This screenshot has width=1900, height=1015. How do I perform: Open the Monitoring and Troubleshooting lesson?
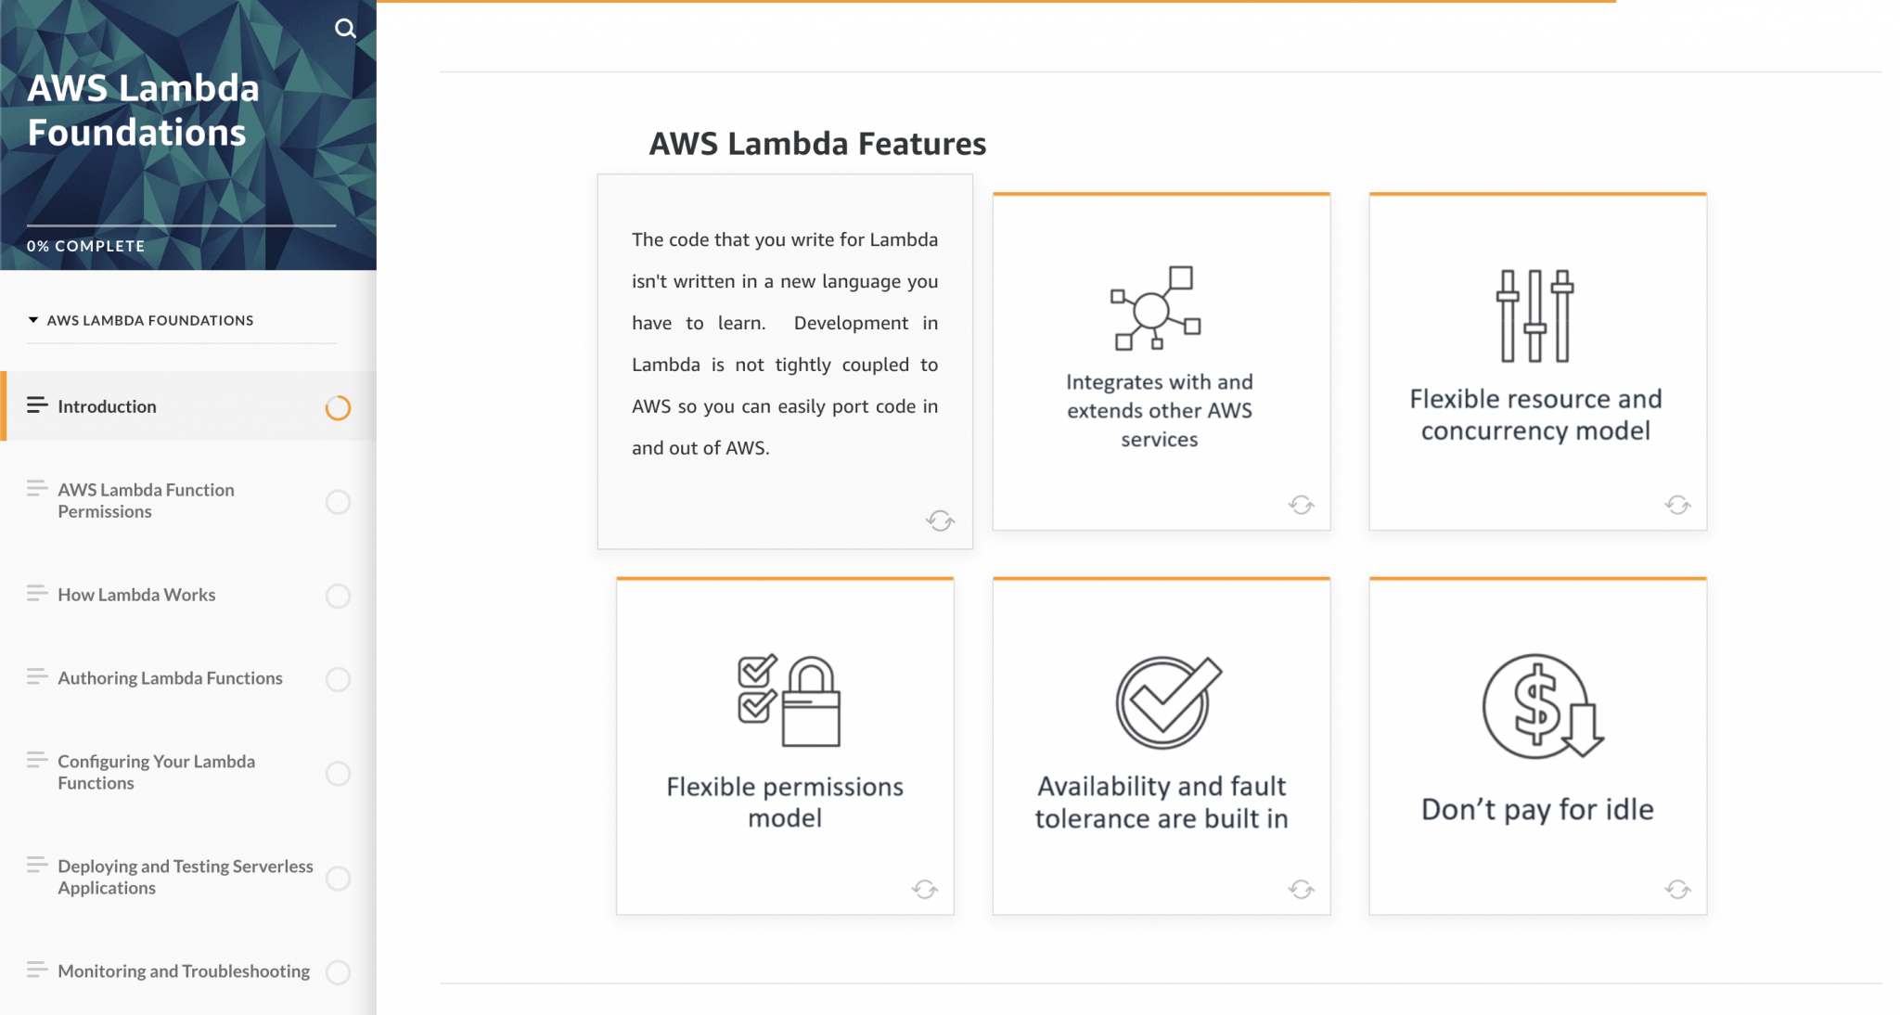coord(183,970)
